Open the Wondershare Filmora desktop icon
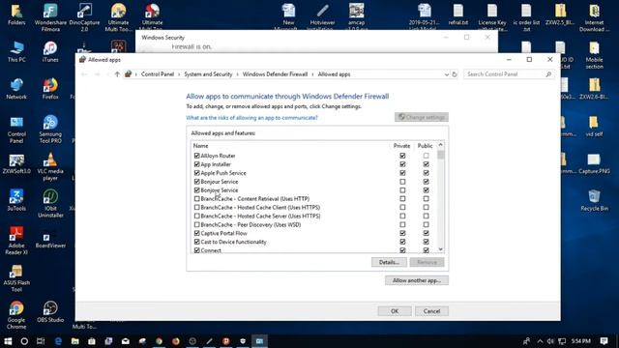The width and height of the screenshot is (619, 348). coord(50,17)
